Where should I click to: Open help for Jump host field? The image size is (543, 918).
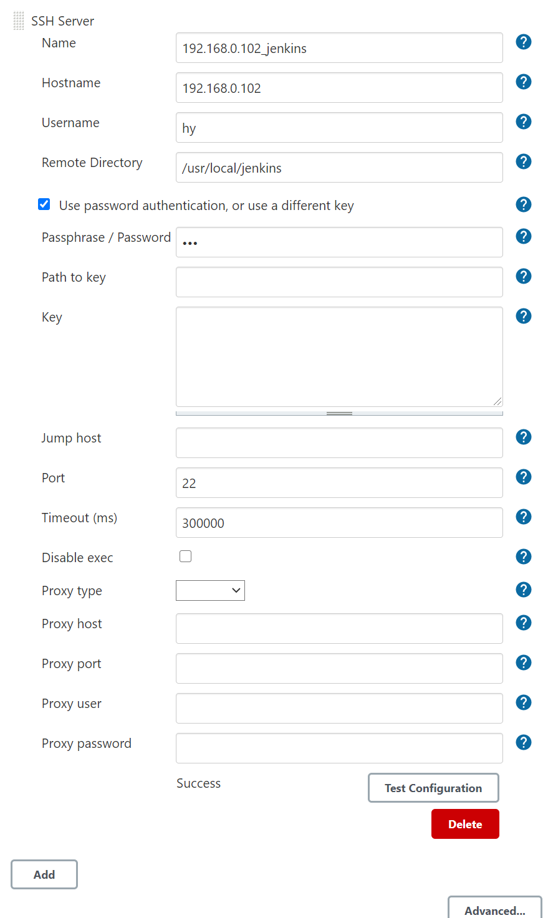(524, 437)
